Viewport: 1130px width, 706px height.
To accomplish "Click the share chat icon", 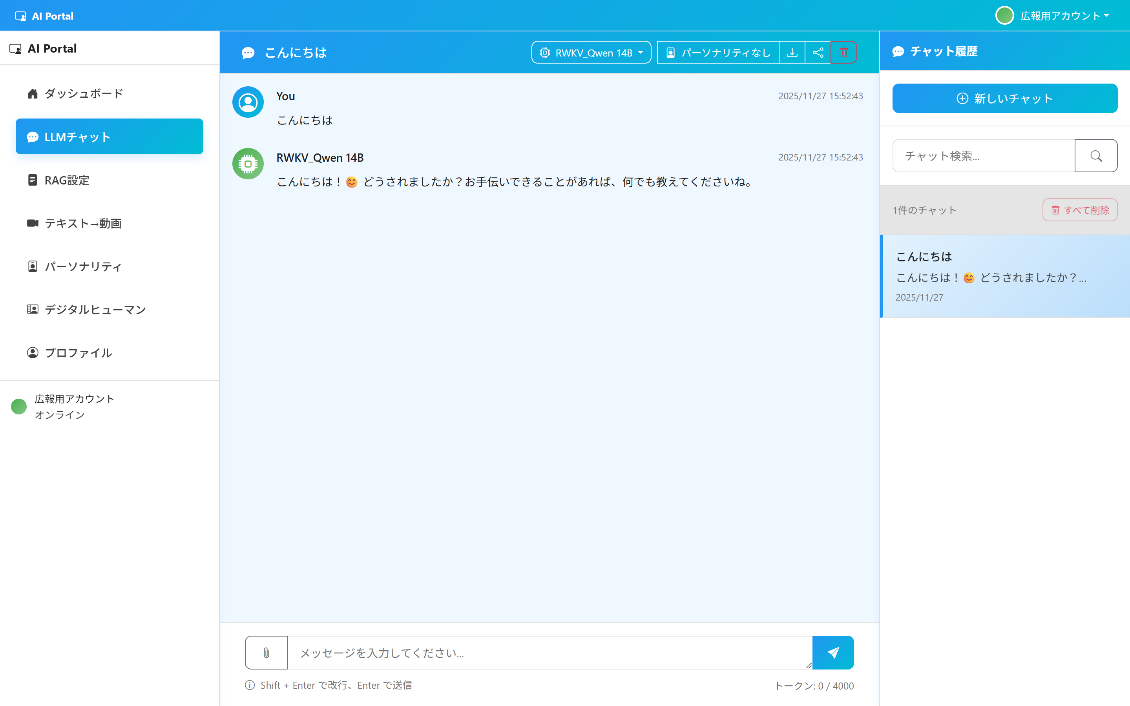I will click(818, 52).
